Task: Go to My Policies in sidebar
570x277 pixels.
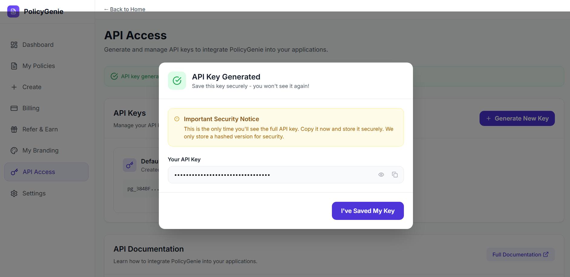Action: 38,66
